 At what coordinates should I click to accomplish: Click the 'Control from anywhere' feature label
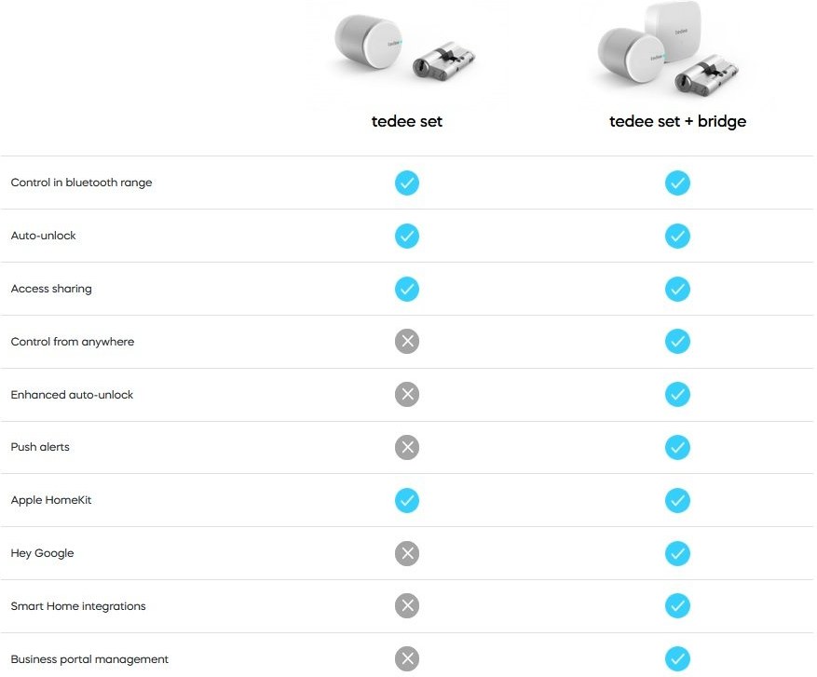[73, 342]
